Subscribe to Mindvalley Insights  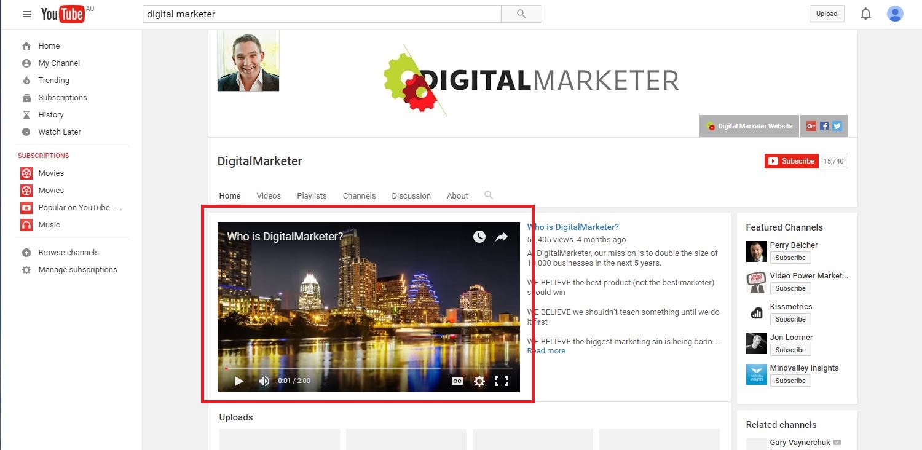click(790, 381)
